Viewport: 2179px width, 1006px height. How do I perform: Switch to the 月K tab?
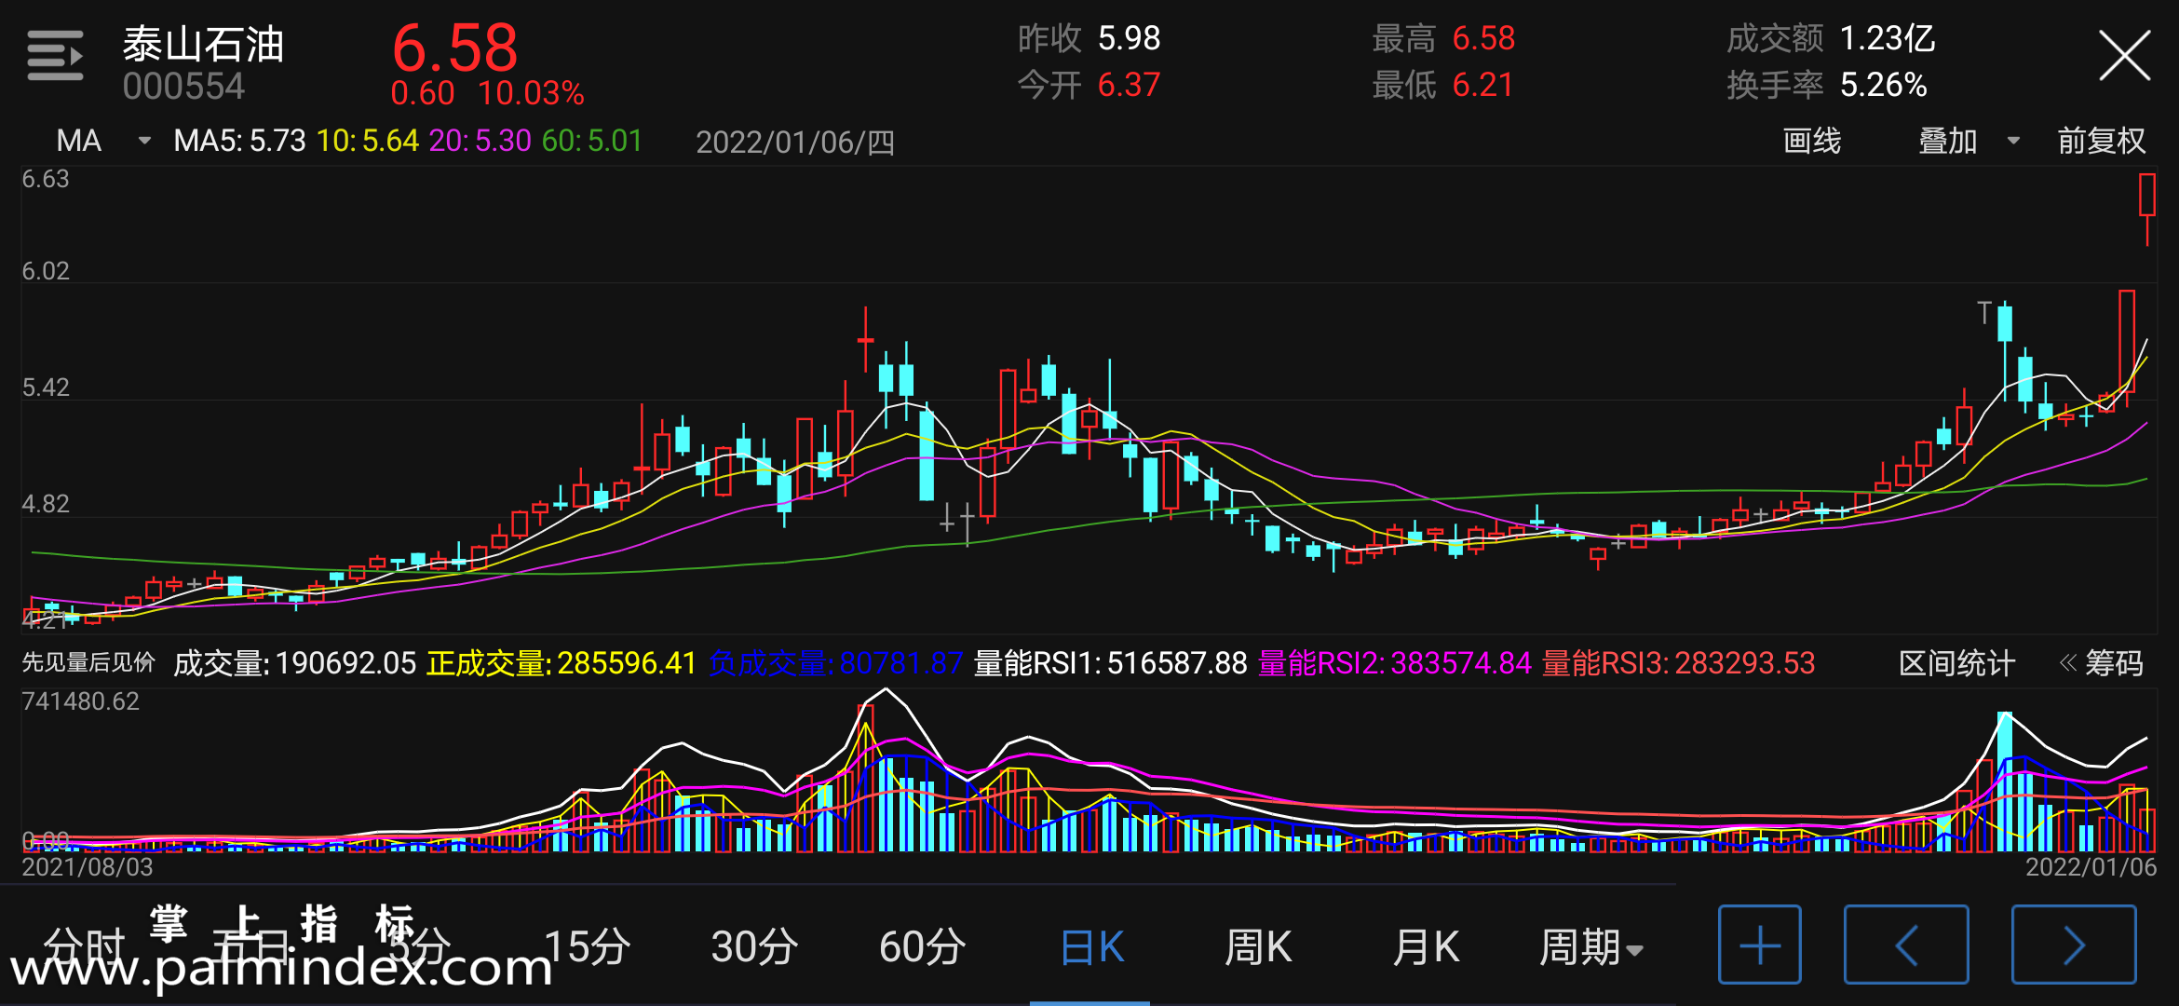coord(1425,947)
